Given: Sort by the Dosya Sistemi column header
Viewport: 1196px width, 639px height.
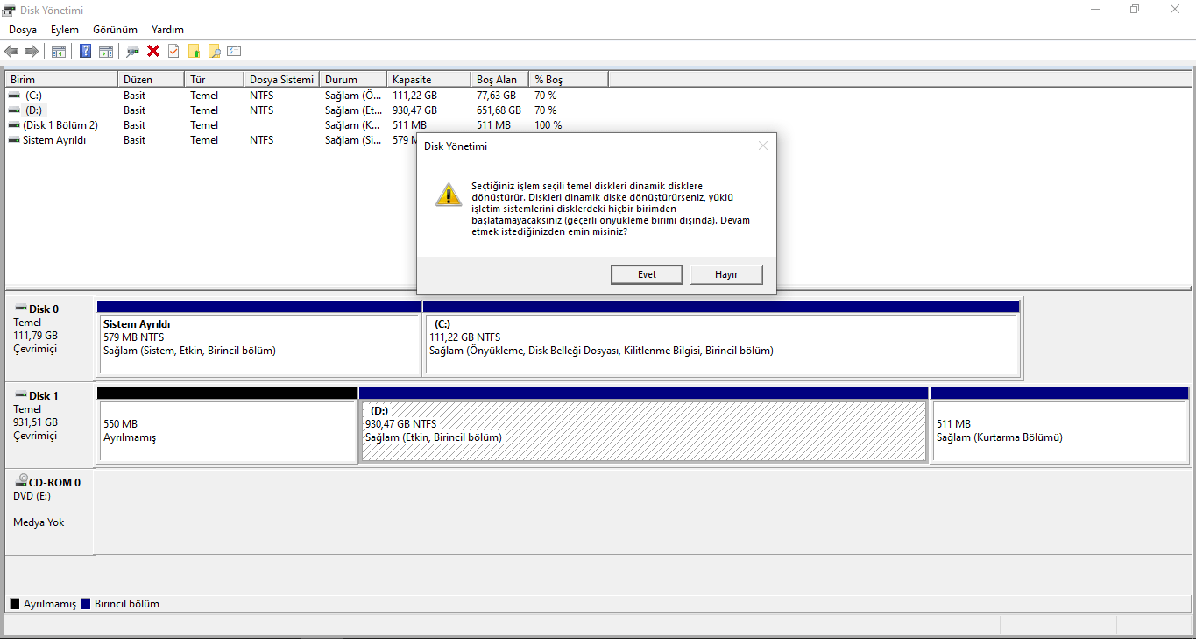Looking at the screenshot, I should coord(281,79).
